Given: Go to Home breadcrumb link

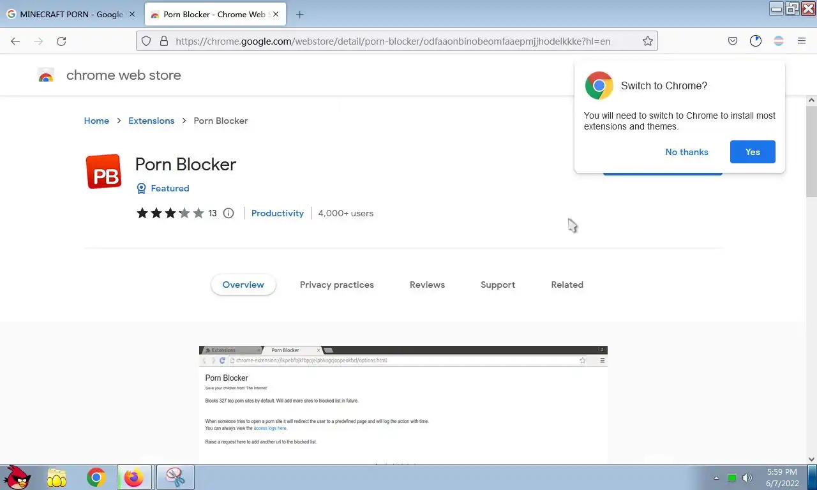Looking at the screenshot, I should pos(96,121).
